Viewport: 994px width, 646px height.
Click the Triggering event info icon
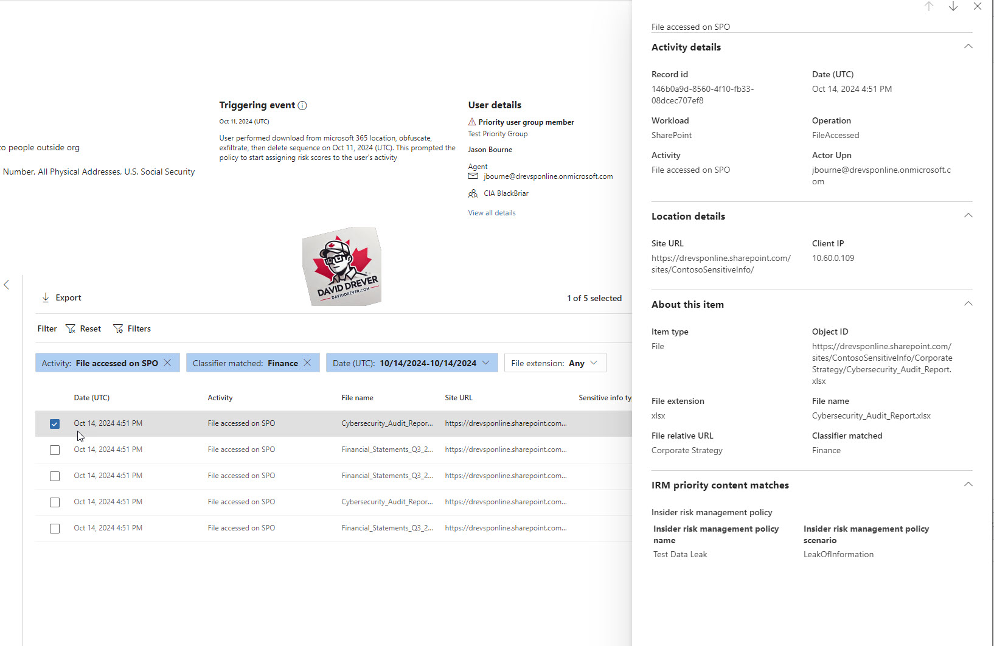[302, 105]
